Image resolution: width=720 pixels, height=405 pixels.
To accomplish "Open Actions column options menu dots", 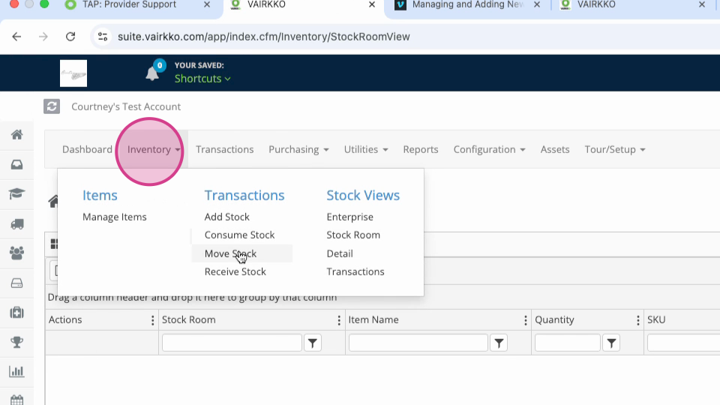I will 152,320.
